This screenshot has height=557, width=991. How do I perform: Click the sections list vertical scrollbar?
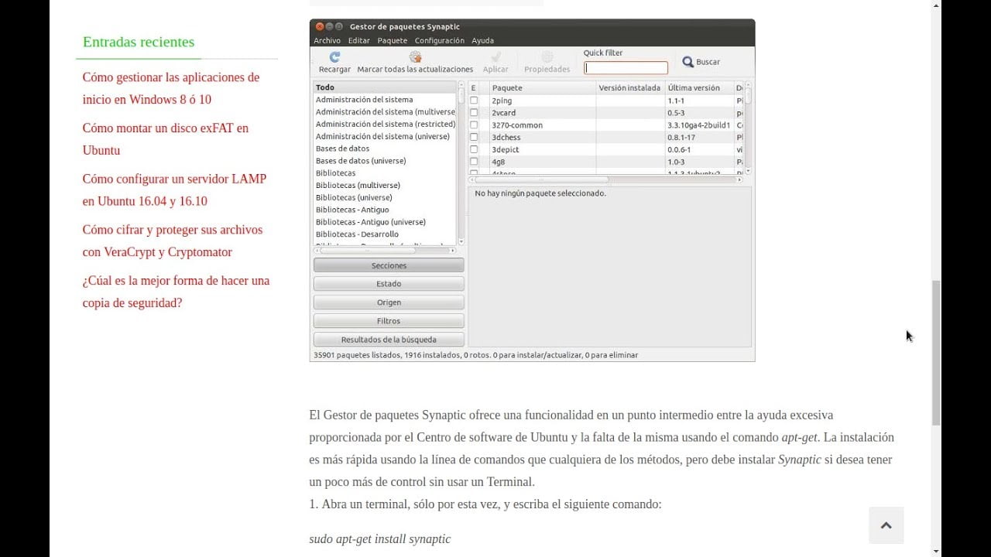pos(461,163)
